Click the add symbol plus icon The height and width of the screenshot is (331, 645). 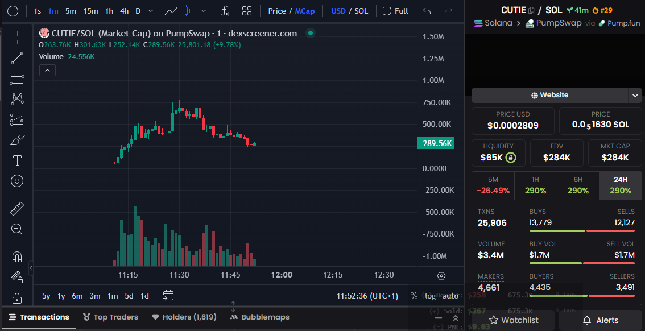tap(13, 11)
